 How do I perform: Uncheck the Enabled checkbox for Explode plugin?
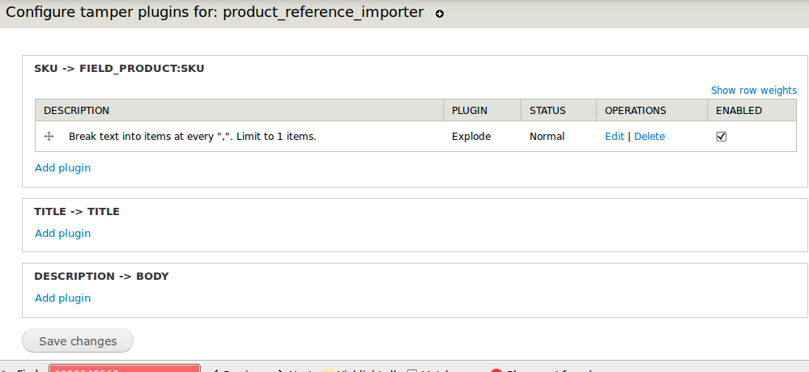point(722,137)
